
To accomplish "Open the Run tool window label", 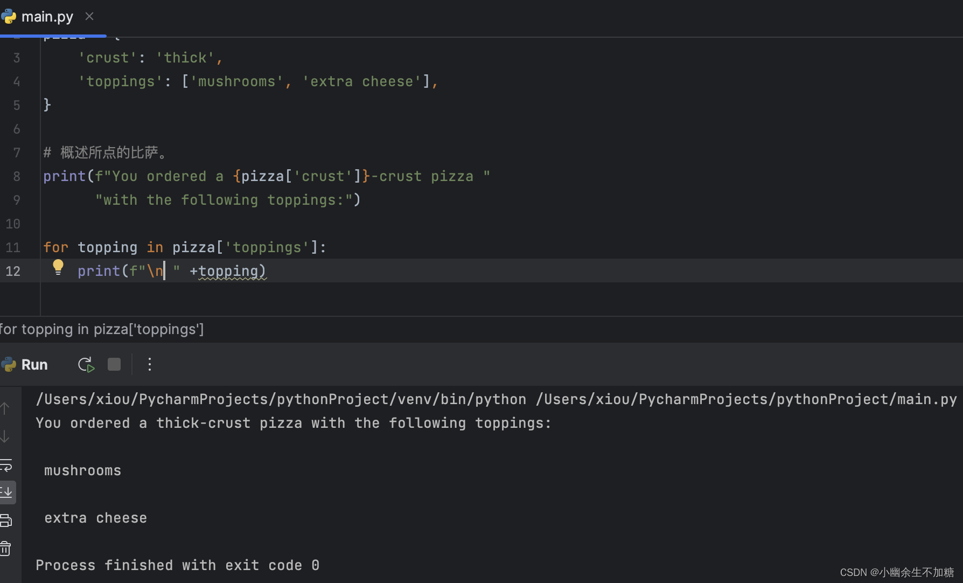I will click(34, 365).
